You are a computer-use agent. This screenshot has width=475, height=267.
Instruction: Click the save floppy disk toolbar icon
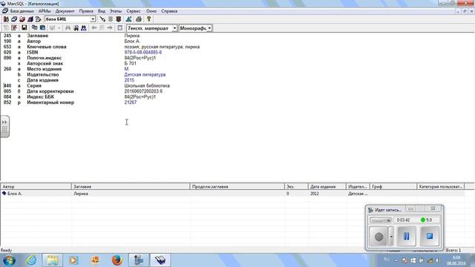[x=24, y=28]
